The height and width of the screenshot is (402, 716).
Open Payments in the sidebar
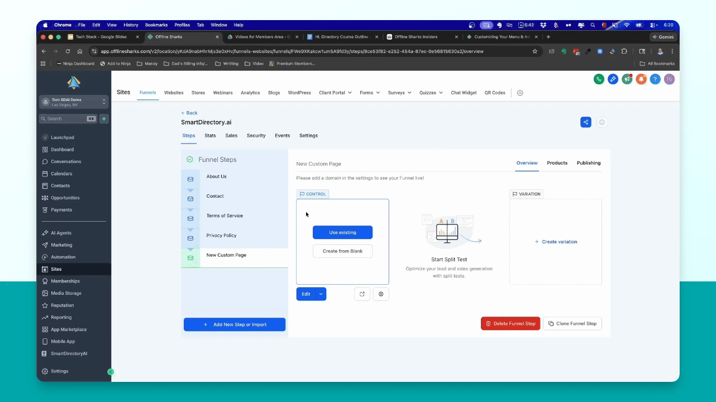61,210
